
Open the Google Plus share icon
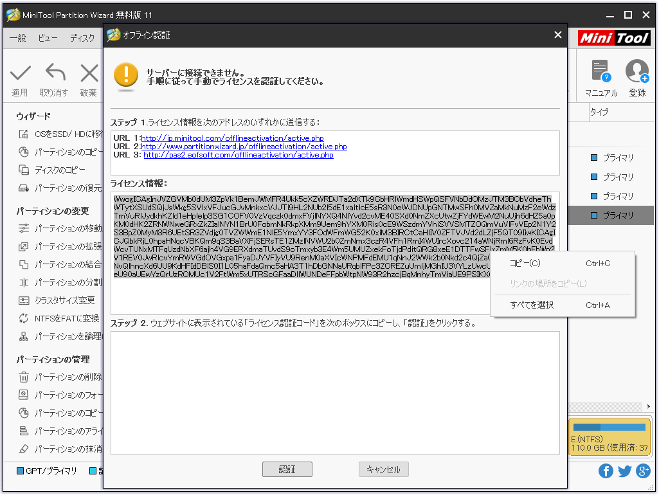tap(643, 471)
